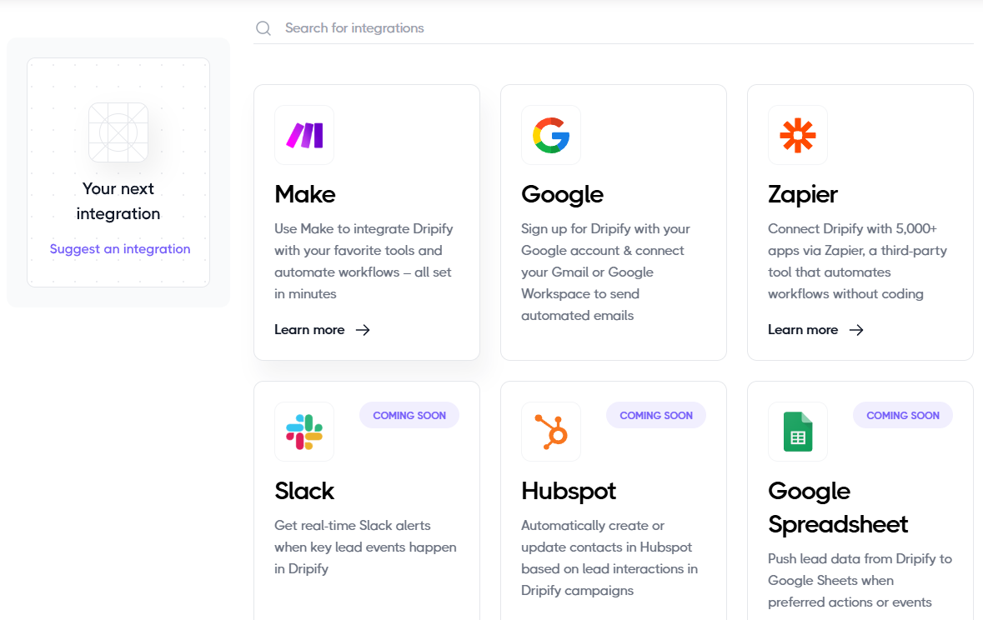Viewport: 983px width, 620px height.
Task: Open Learn more on Make card
Action: [322, 330]
